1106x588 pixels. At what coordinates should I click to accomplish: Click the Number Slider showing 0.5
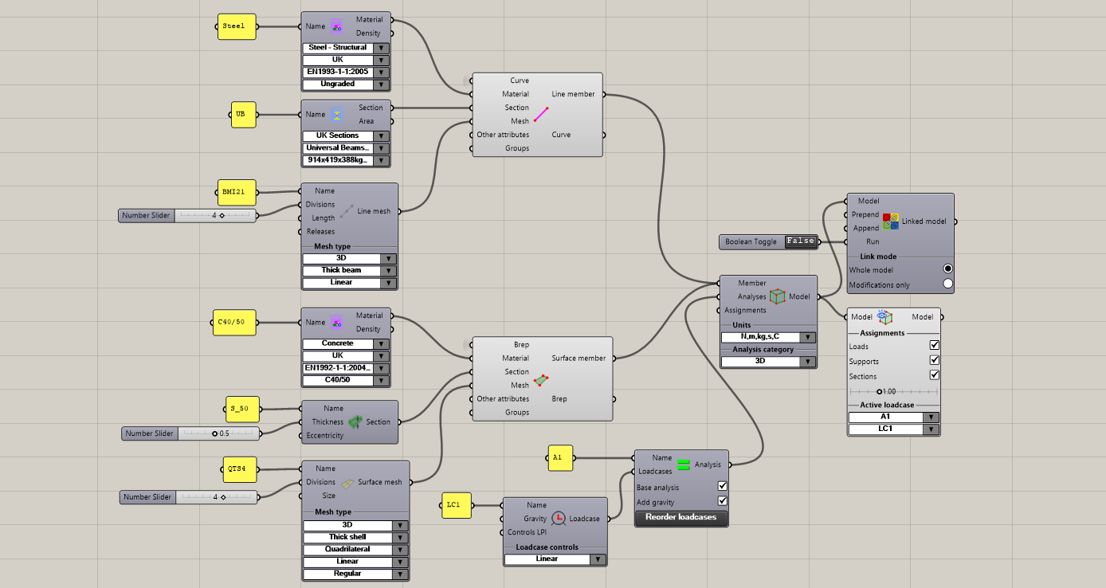[190, 433]
